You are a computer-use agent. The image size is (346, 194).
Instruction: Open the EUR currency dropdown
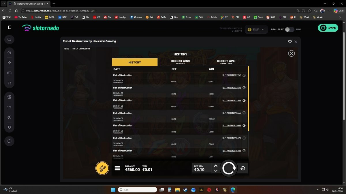(256, 29)
